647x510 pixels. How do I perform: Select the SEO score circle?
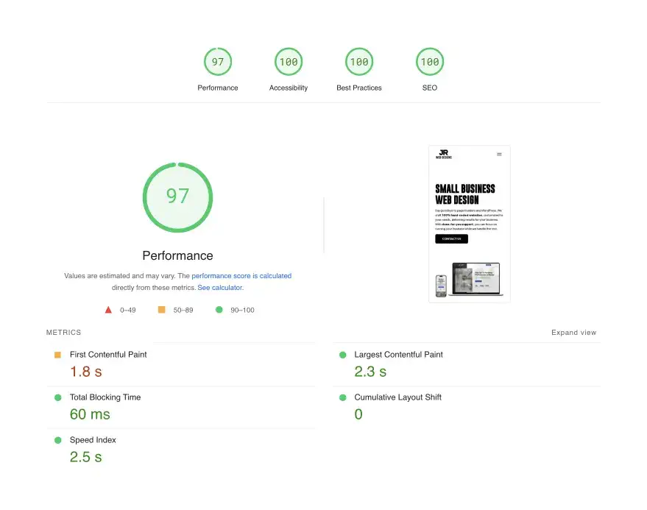click(430, 62)
